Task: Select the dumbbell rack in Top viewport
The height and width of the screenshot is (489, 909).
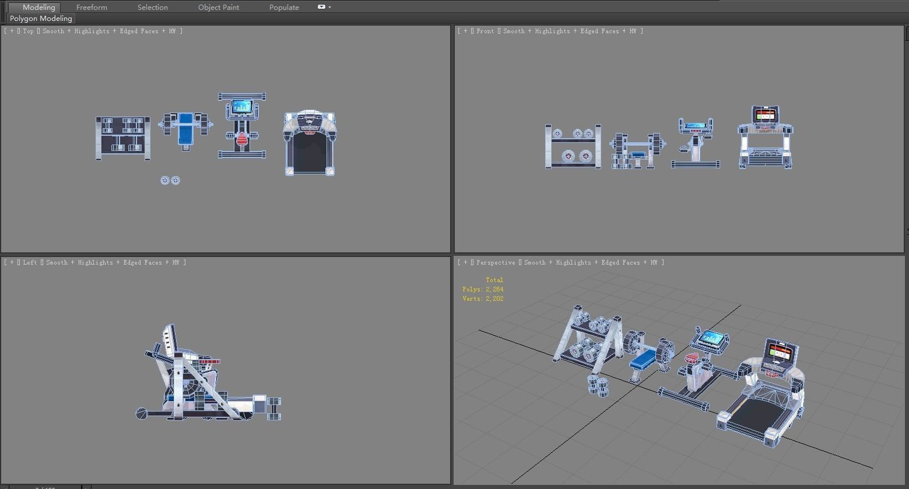Action: [x=123, y=138]
